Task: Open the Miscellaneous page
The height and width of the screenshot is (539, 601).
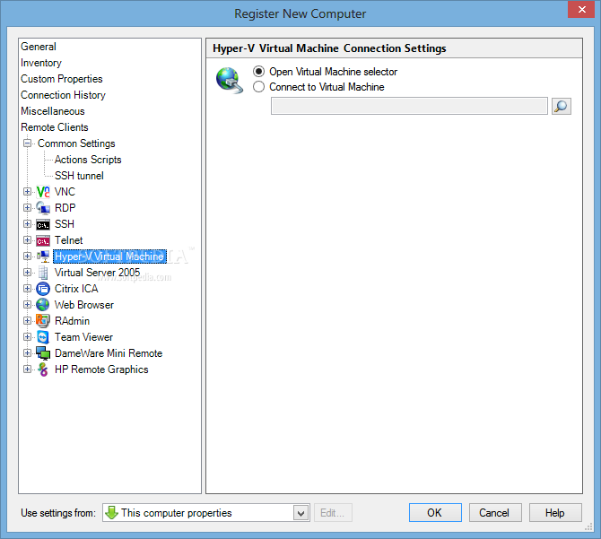Action: click(53, 111)
